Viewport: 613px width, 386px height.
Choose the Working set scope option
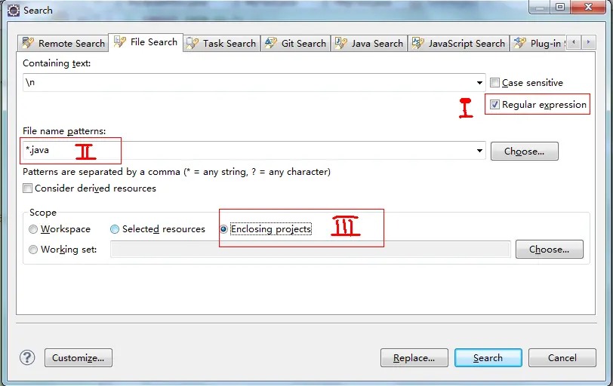(33, 250)
